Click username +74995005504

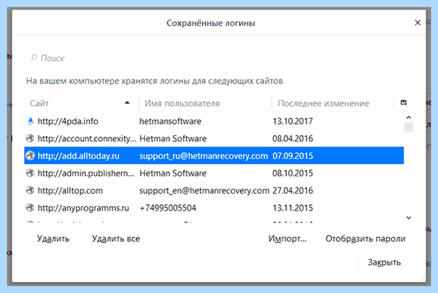click(x=168, y=208)
